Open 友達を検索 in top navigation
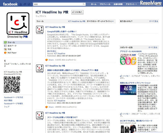Screen dimensions: 163x133 (118, 4)
